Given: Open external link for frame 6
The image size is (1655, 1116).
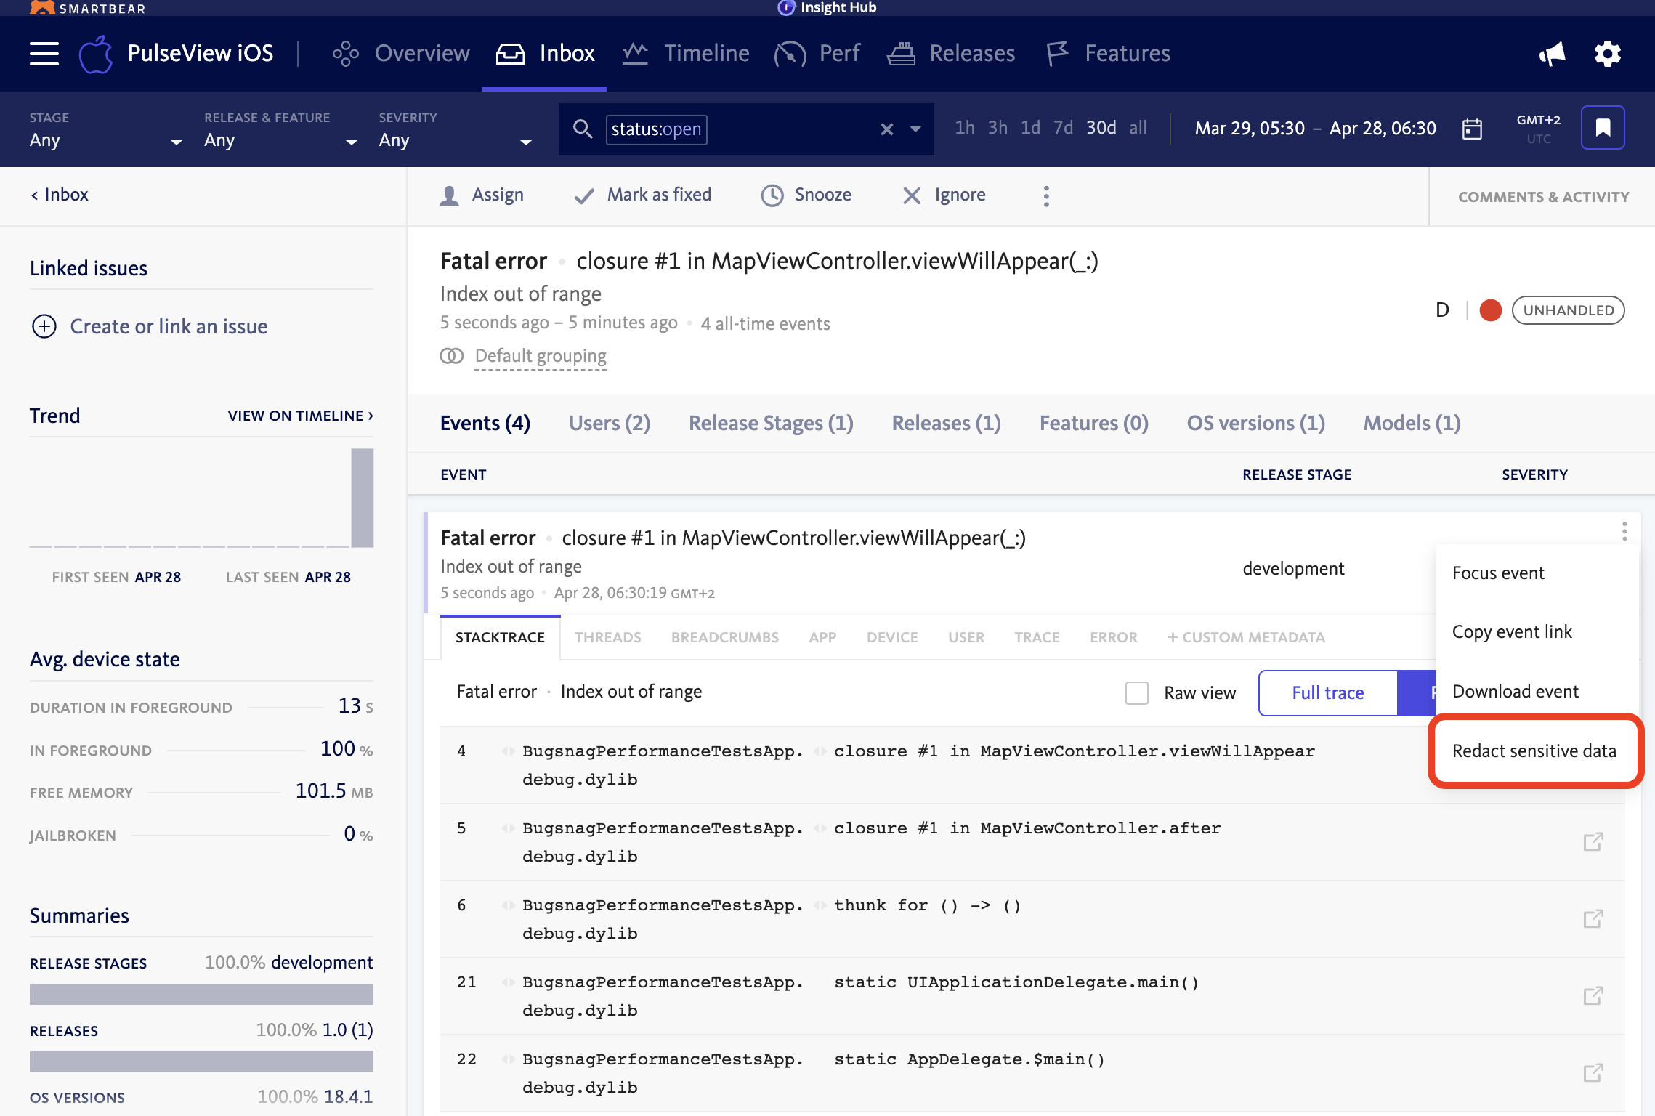Looking at the screenshot, I should [1593, 918].
